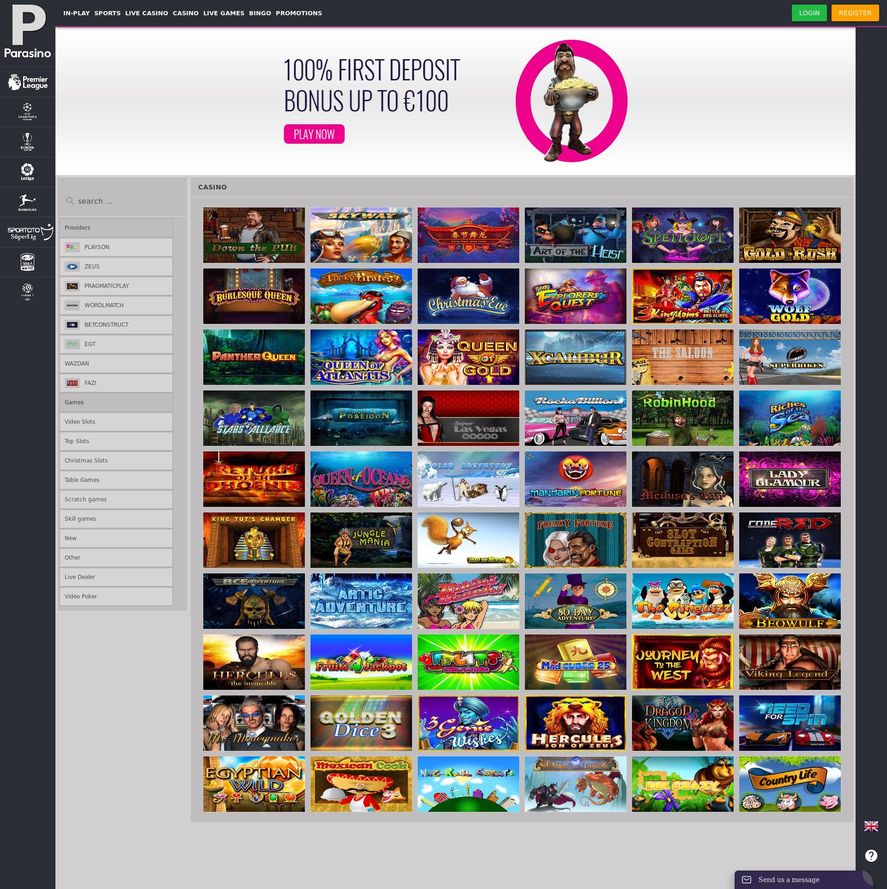The width and height of the screenshot is (887, 889).
Task: Open the Egyptian Wild game
Action: (x=254, y=784)
